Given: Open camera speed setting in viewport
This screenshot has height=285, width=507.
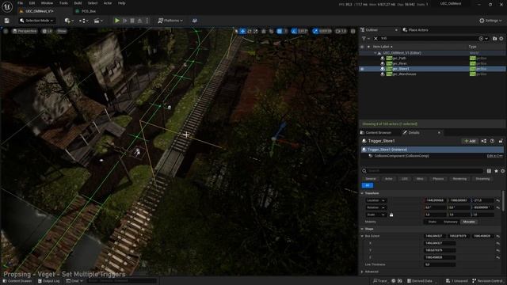Looking at the screenshot, I should click(341, 31).
